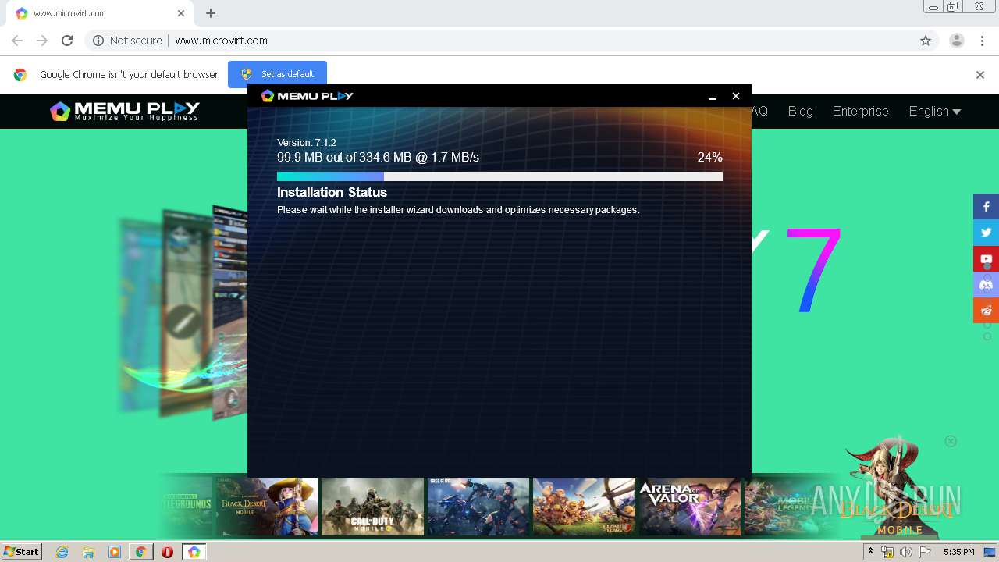The height and width of the screenshot is (562, 999).
Task: Open the Arena of Valor thumbnail
Action: tap(689, 507)
